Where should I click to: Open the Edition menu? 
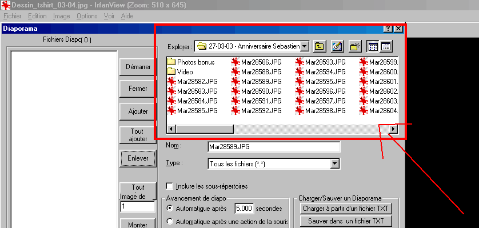[37, 16]
